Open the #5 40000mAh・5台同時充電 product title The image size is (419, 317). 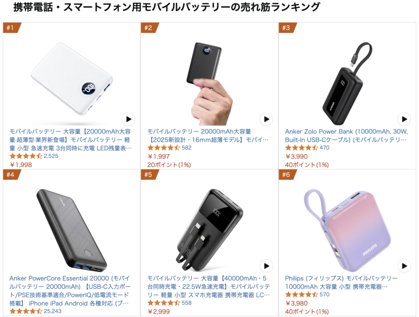click(x=209, y=287)
